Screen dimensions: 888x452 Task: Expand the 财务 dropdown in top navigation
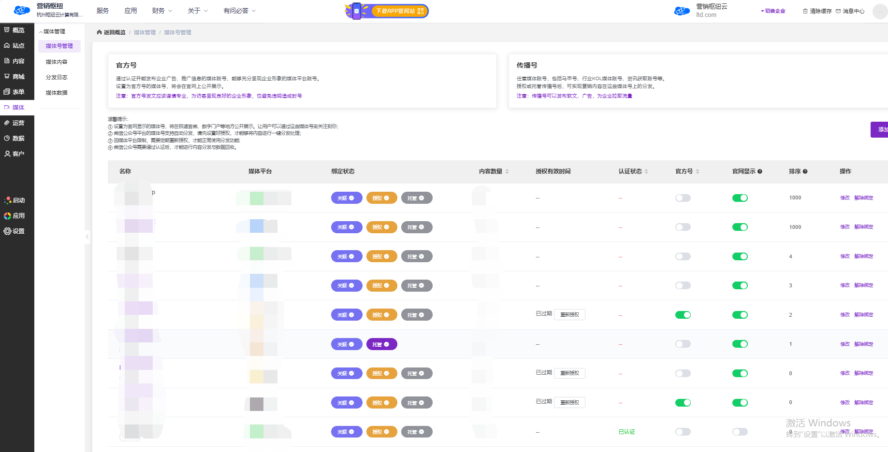tap(162, 11)
